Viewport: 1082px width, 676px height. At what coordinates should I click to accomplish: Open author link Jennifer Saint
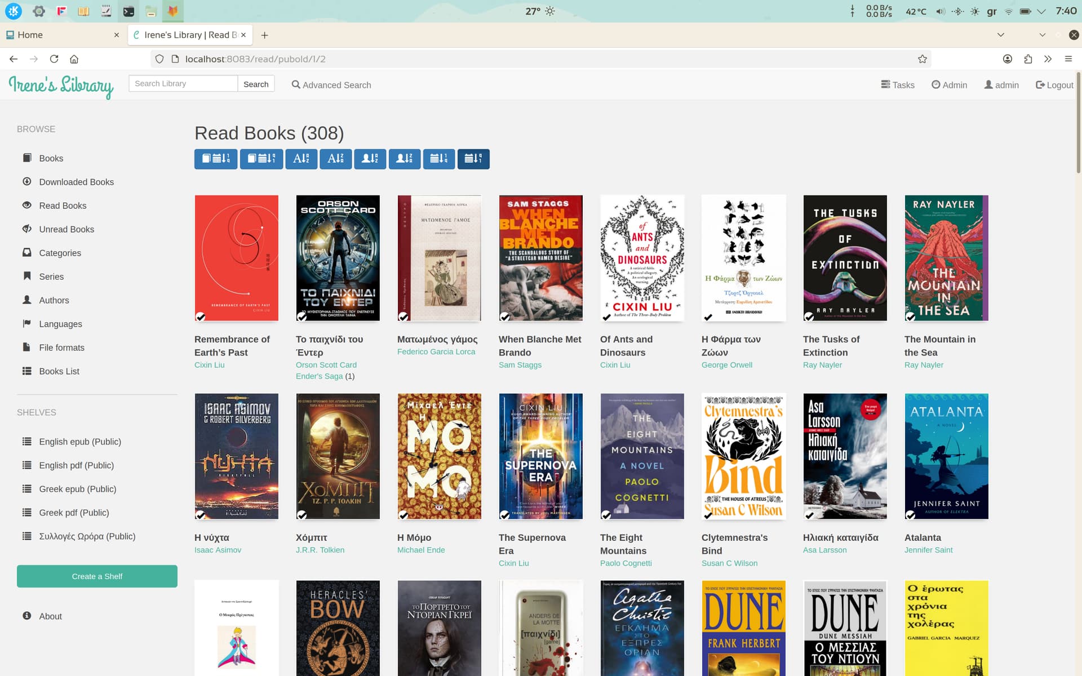[x=929, y=550]
